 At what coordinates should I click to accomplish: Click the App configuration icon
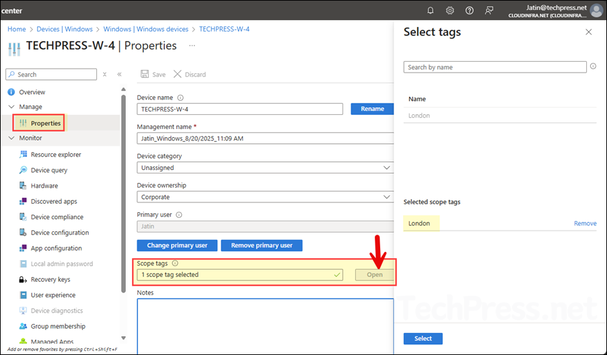click(x=24, y=248)
